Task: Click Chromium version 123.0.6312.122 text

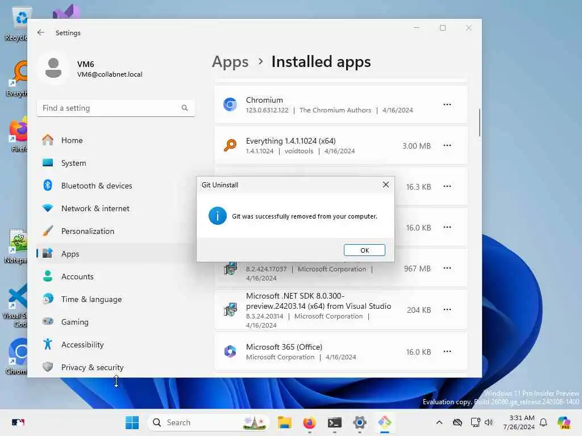Action: click(267, 110)
